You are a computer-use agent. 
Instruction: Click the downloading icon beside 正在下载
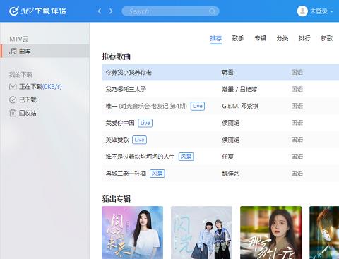[x=13, y=87]
